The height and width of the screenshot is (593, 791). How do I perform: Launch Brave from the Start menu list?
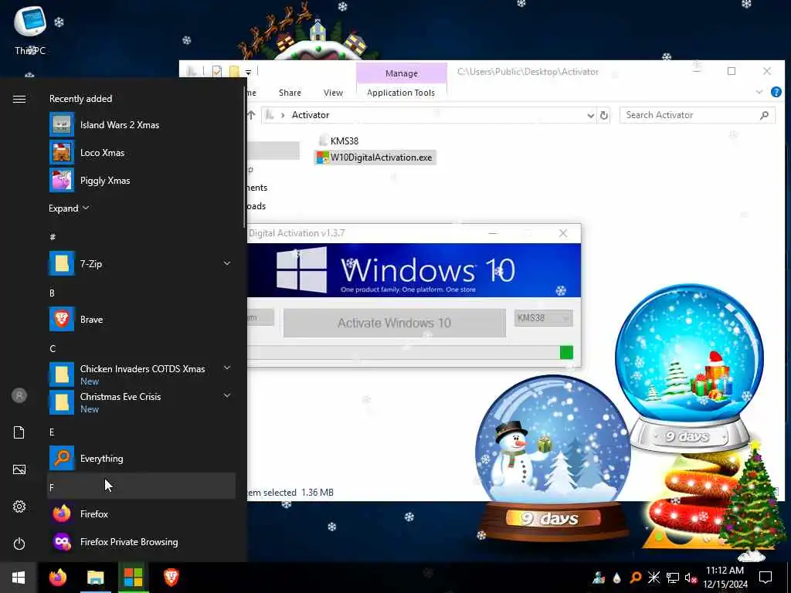(141, 319)
